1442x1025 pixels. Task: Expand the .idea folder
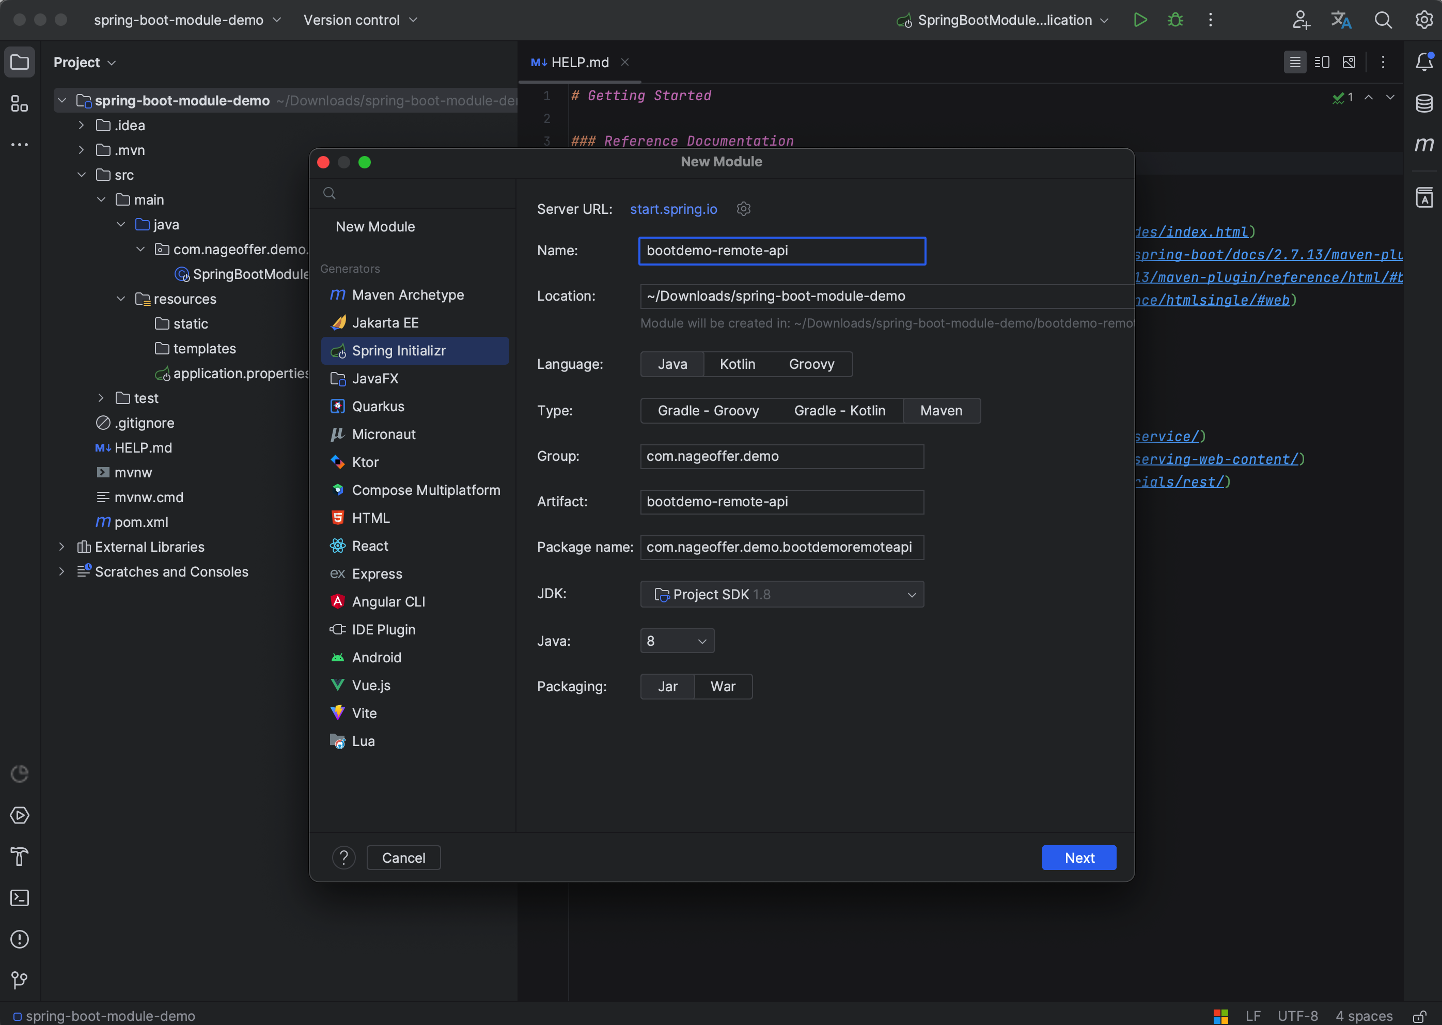click(x=82, y=126)
